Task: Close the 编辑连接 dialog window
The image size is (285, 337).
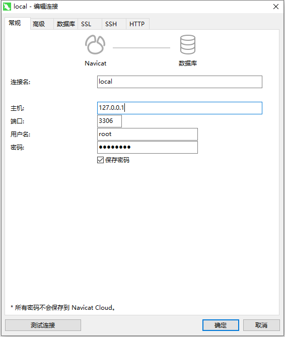Action: point(276,7)
